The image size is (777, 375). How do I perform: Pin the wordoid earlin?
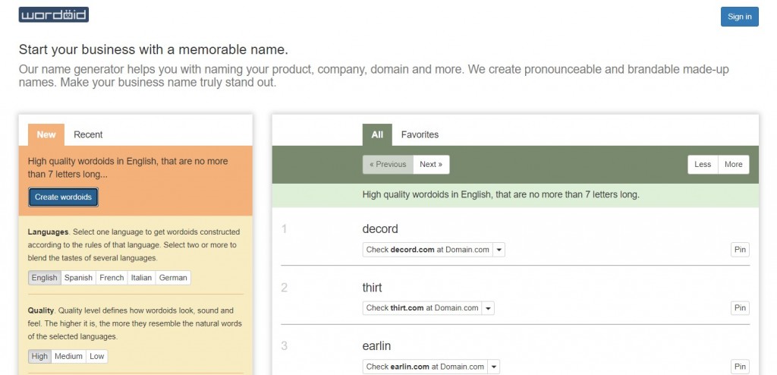click(740, 367)
